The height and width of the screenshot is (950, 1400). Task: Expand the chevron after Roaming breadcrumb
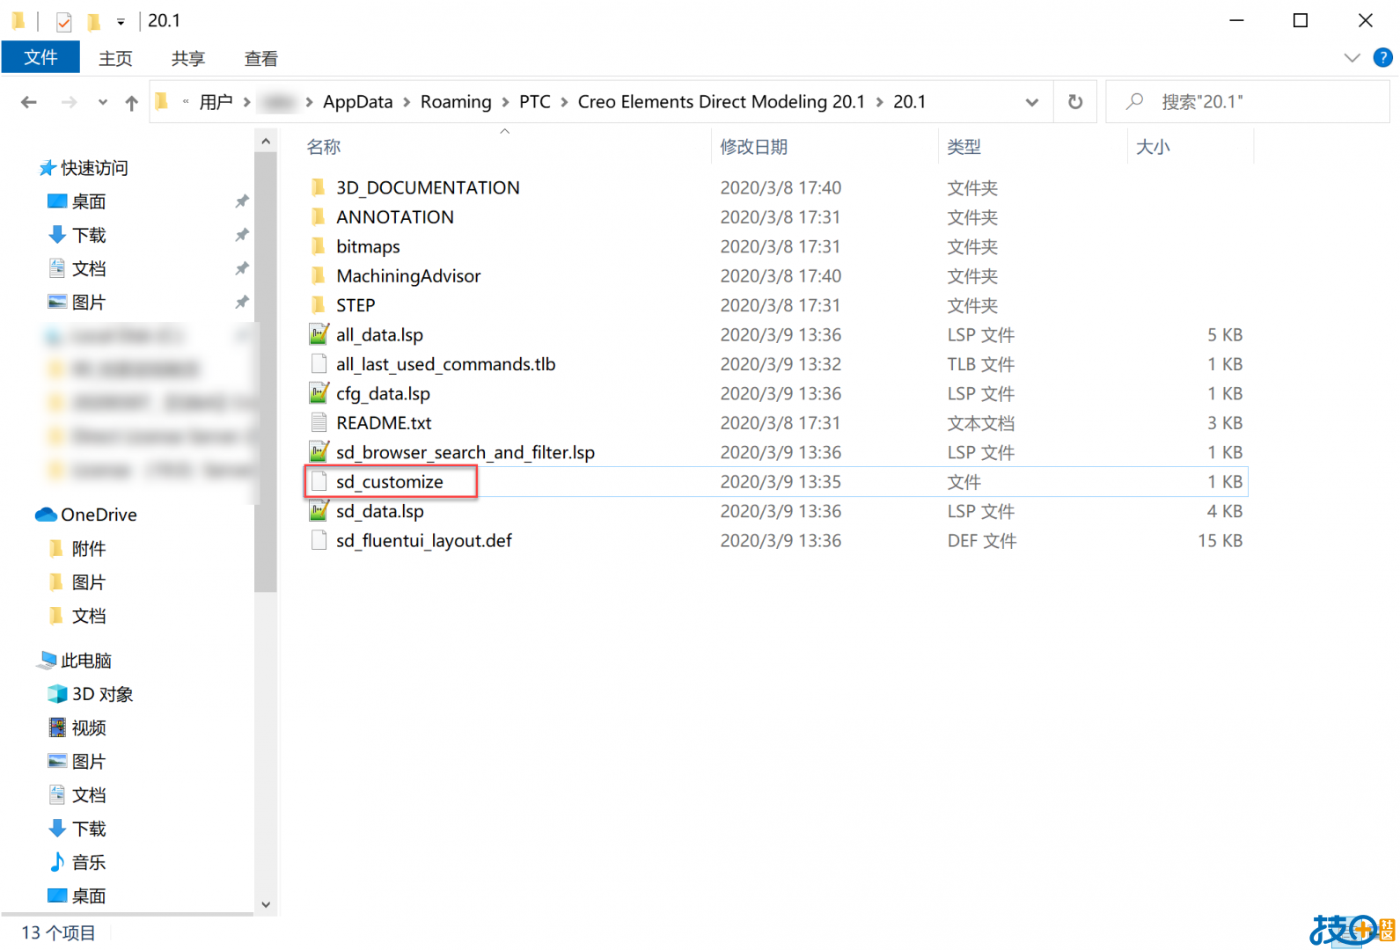tap(506, 102)
